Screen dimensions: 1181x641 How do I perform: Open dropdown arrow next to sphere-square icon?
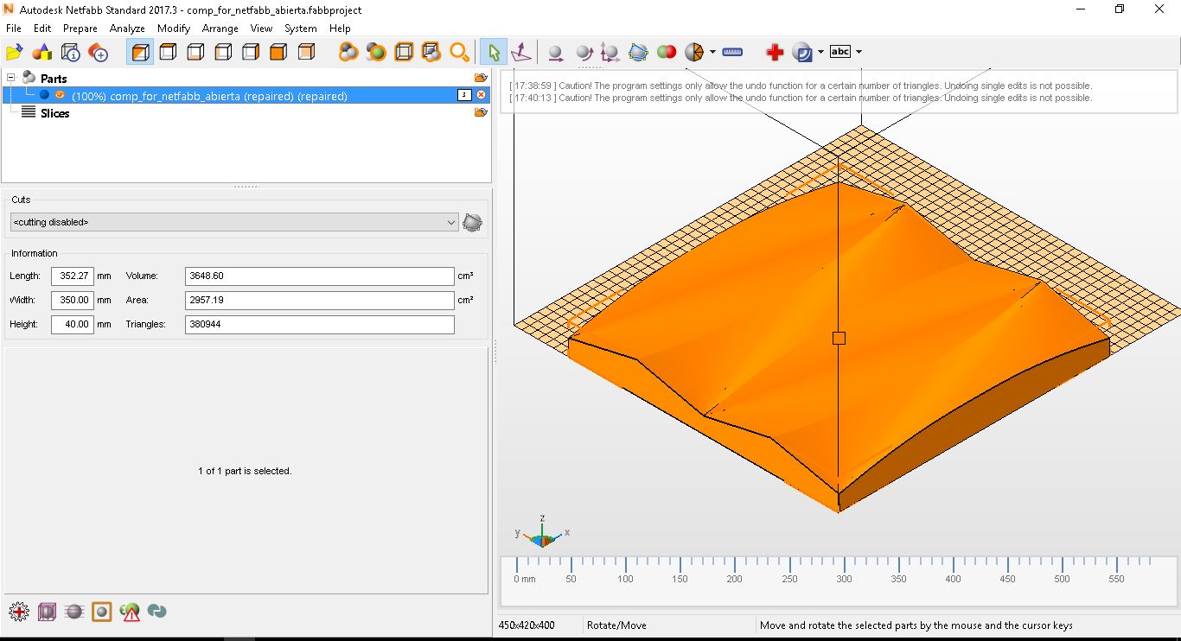[820, 52]
